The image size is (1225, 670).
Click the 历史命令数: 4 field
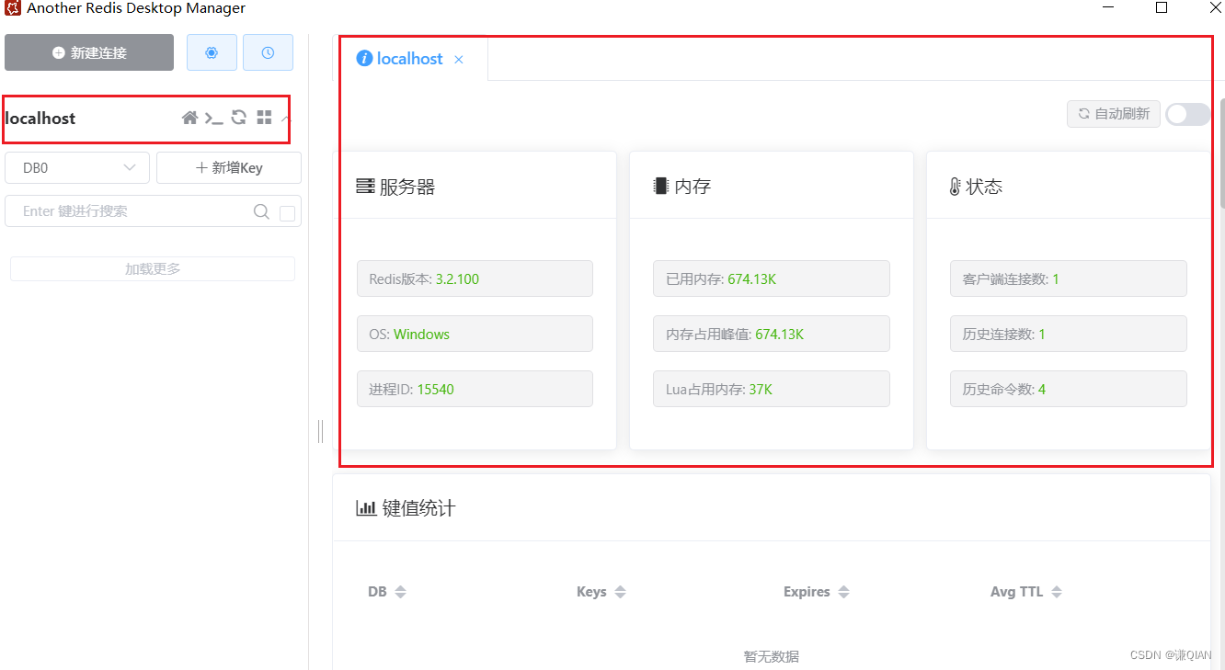click(1069, 389)
